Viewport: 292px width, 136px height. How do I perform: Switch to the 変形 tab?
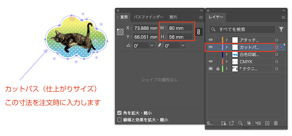coord(123,17)
